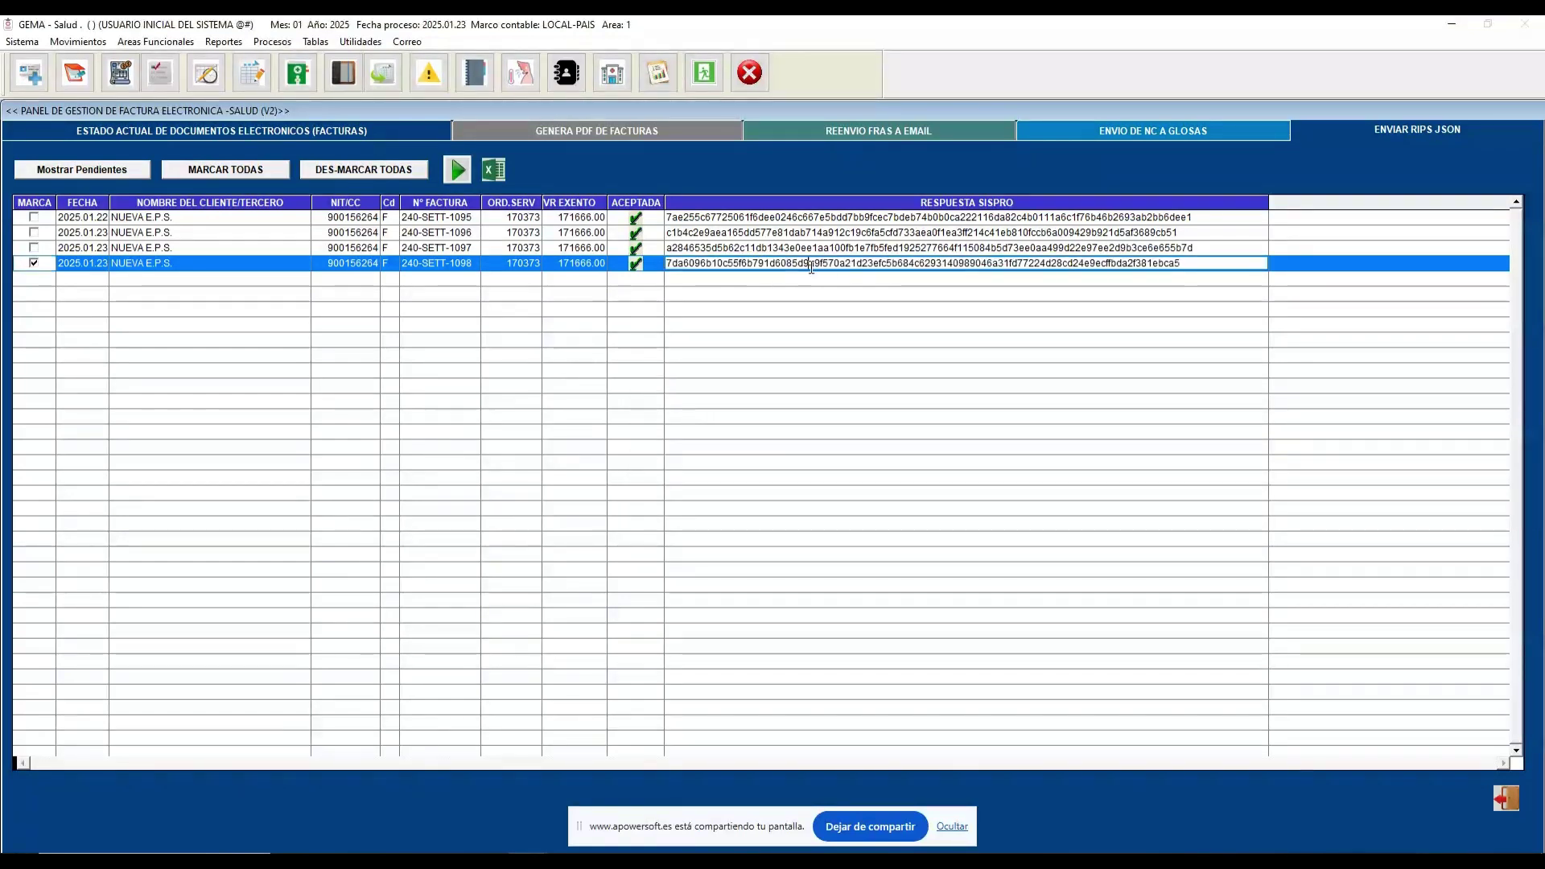
Task: Click the green play arrow icon
Action: [457, 170]
